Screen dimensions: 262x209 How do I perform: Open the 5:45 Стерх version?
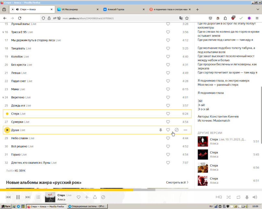228,154
